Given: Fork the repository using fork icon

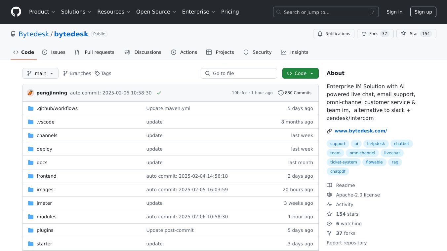Looking at the screenshot, I should (x=364, y=34).
